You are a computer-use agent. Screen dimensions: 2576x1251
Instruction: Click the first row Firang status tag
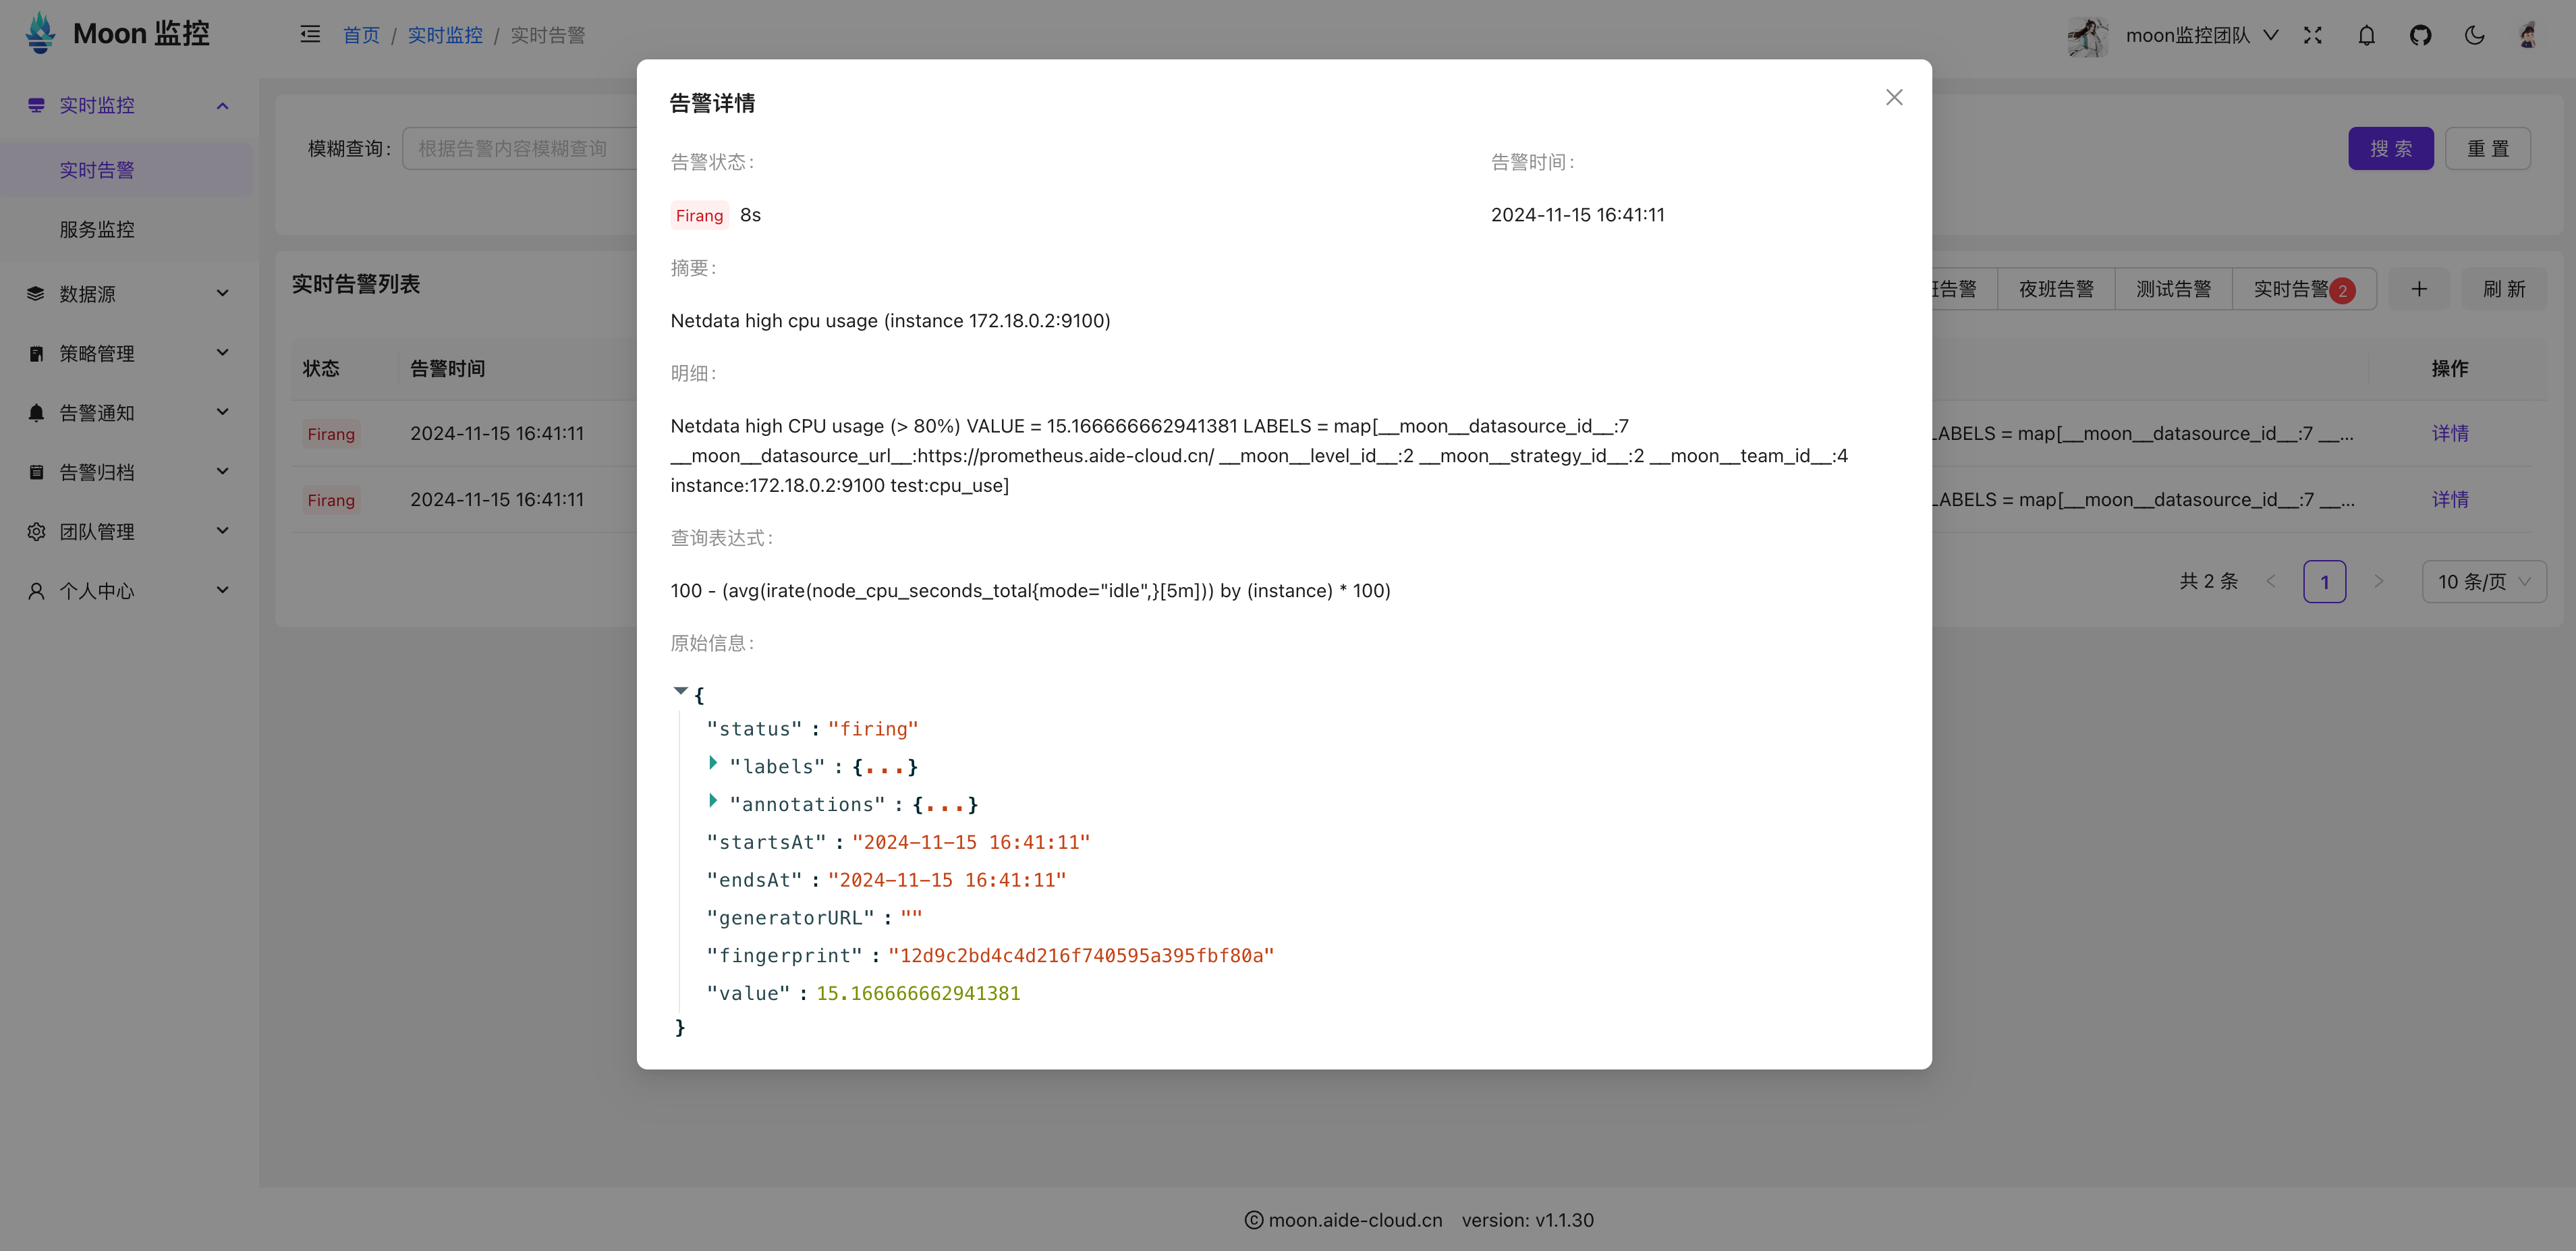point(331,434)
